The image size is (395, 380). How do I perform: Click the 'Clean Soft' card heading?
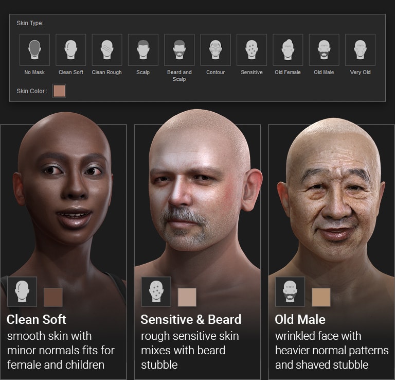[x=37, y=319]
